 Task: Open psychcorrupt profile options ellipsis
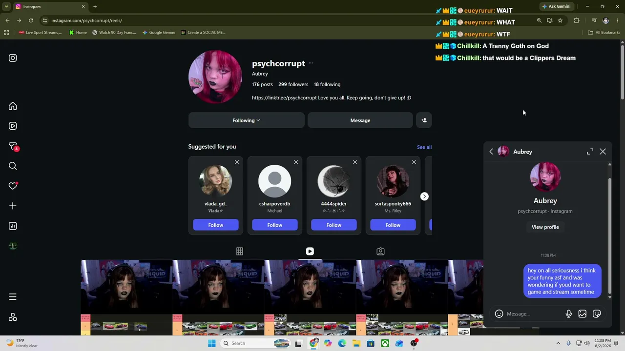(311, 63)
